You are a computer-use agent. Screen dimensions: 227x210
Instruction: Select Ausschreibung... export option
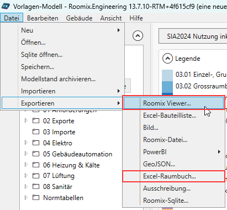tap(174, 188)
